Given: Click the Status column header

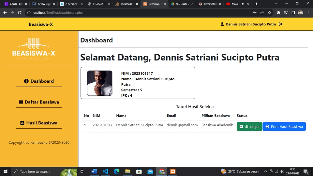Looking at the screenshot, I should (x=242, y=116).
